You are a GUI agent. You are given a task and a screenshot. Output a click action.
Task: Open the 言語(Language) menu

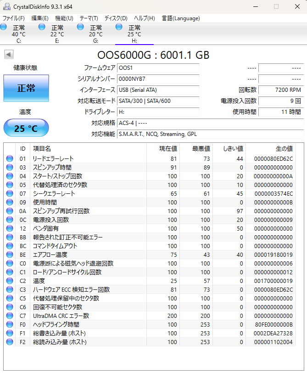[181, 18]
